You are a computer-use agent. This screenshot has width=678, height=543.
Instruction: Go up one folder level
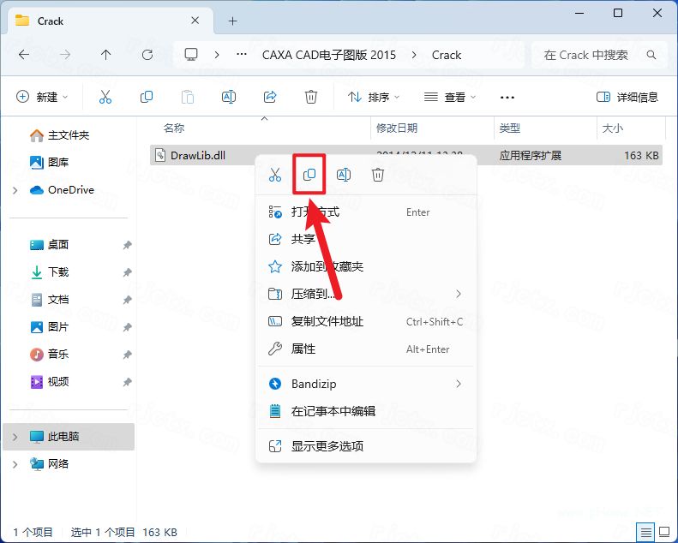(106, 55)
